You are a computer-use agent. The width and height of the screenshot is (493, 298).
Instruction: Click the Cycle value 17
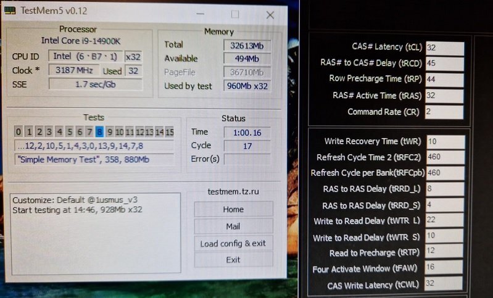247,146
